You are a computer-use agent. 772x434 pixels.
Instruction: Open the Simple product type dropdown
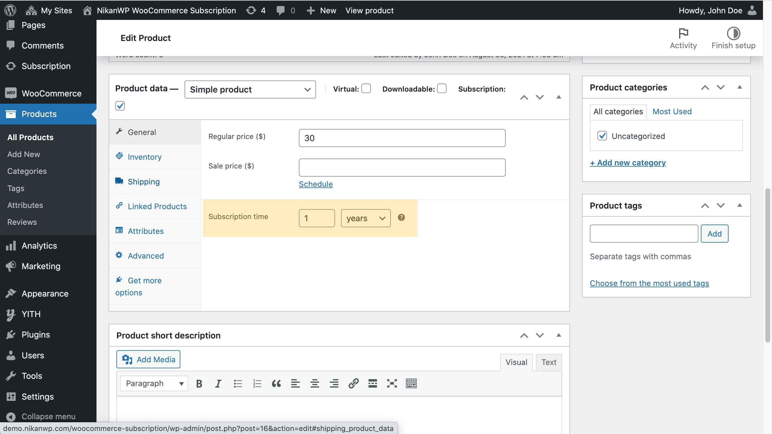tap(250, 90)
